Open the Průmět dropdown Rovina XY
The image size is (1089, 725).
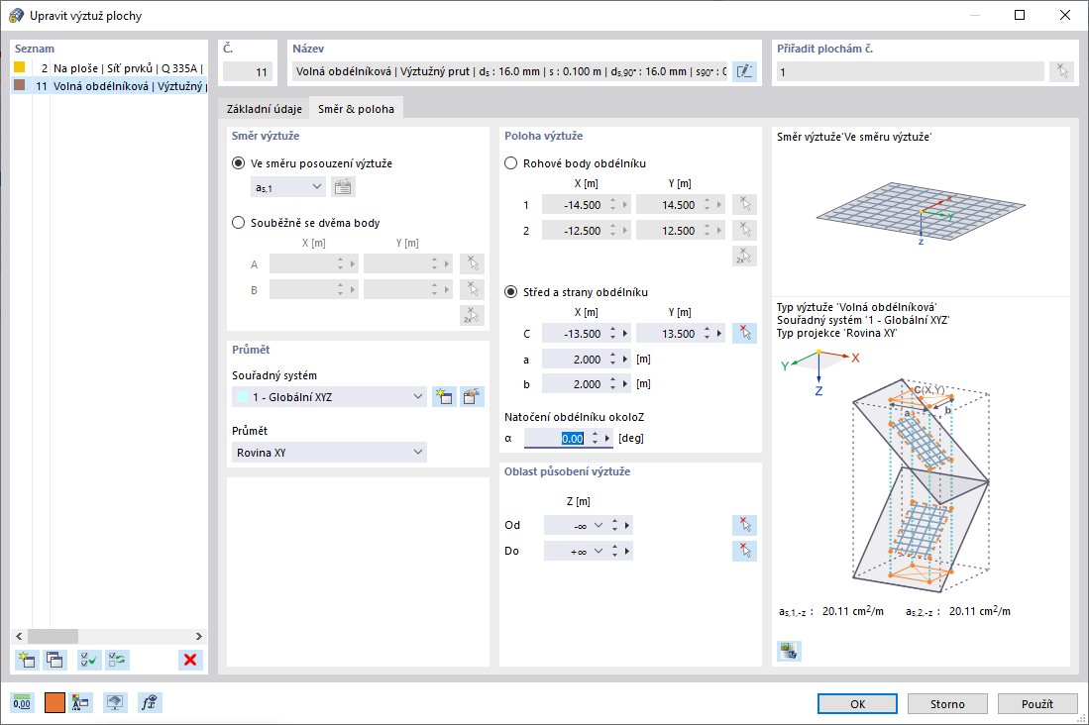(329, 452)
